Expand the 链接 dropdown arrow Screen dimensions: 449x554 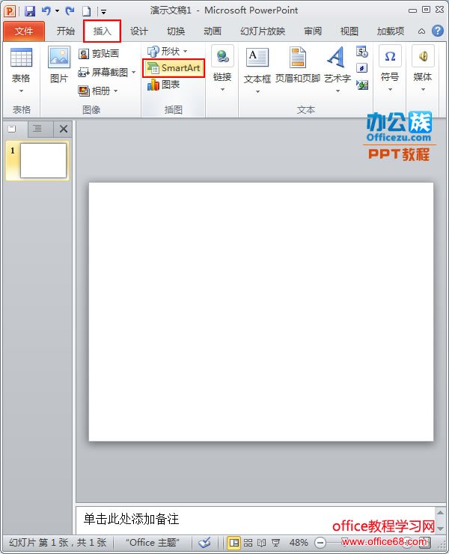tap(222, 89)
